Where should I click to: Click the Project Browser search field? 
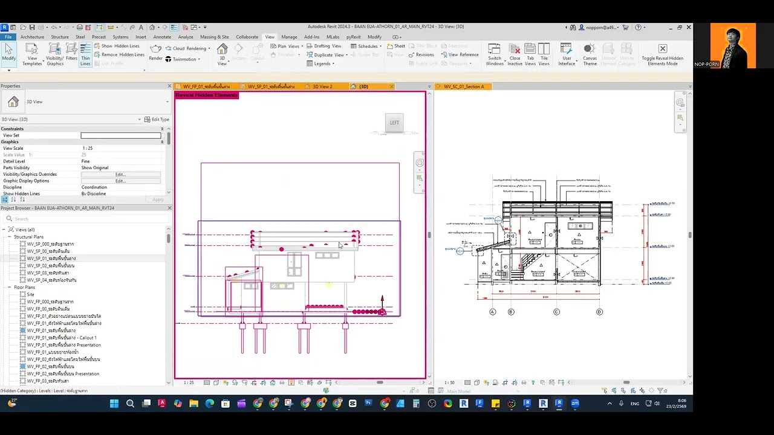[x=86, y=219]
